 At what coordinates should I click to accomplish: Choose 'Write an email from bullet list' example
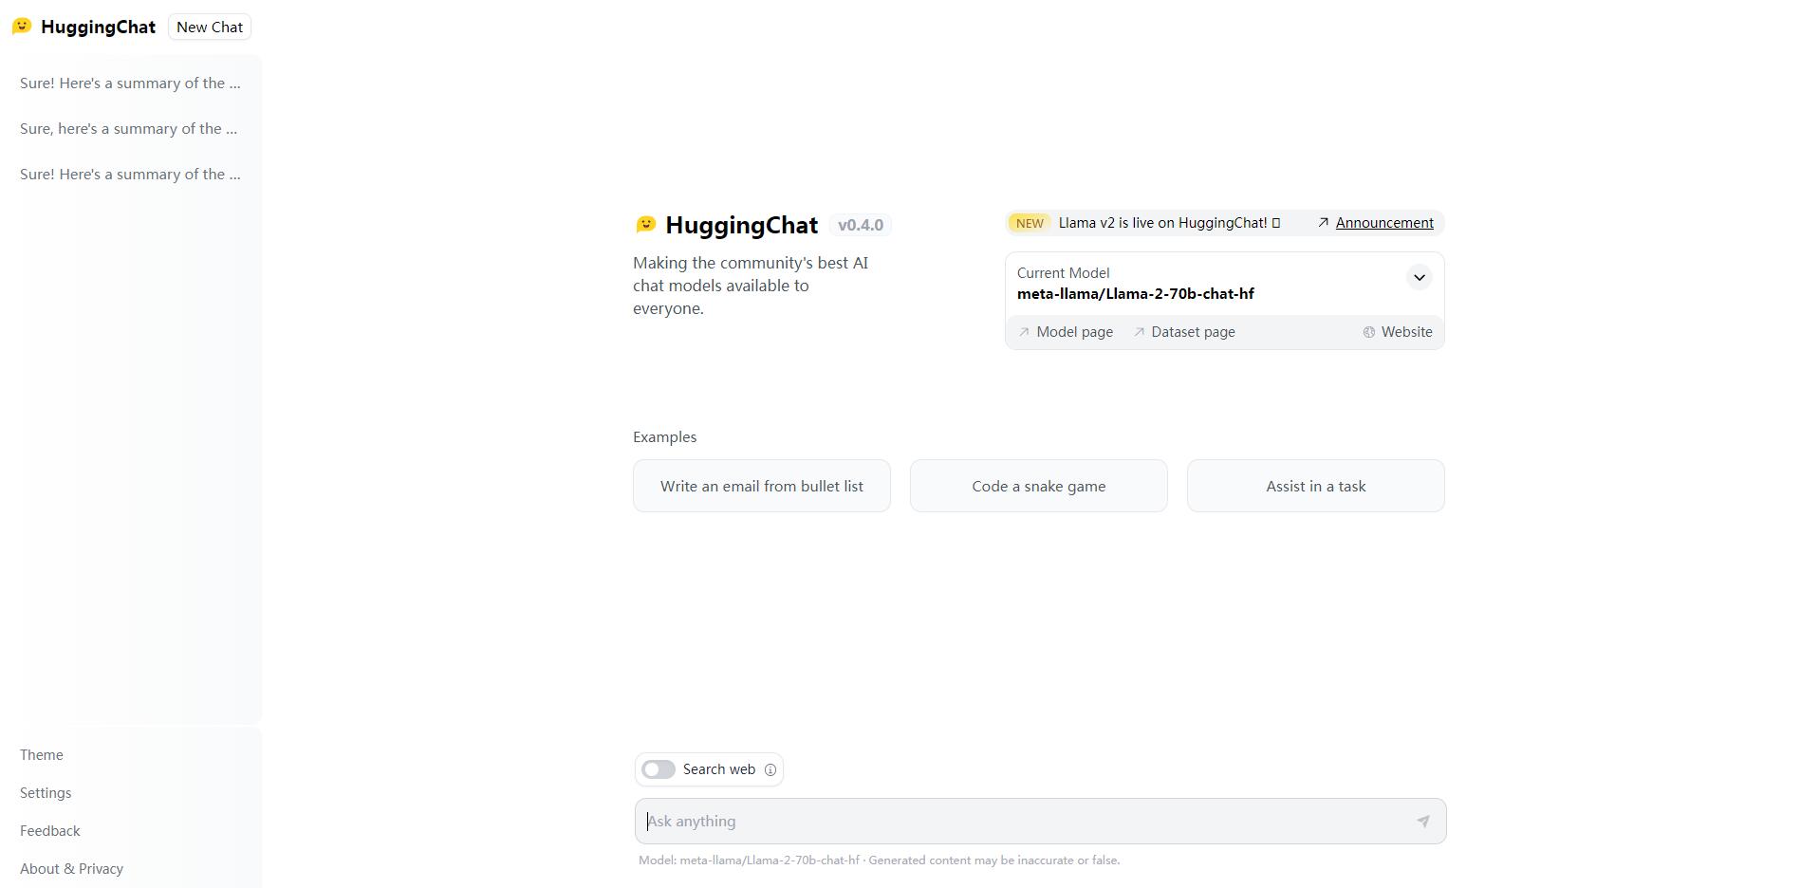coord(762,486)
